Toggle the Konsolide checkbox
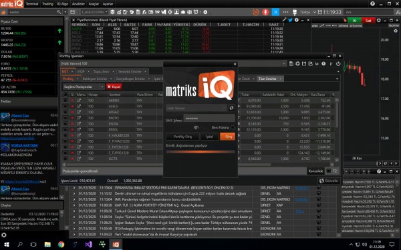This screenshot has width=401, height=250. click(x=329, y=171)
